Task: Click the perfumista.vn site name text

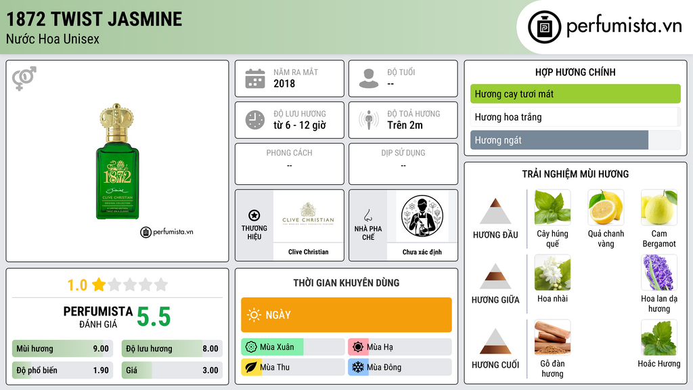Action: 624,26
